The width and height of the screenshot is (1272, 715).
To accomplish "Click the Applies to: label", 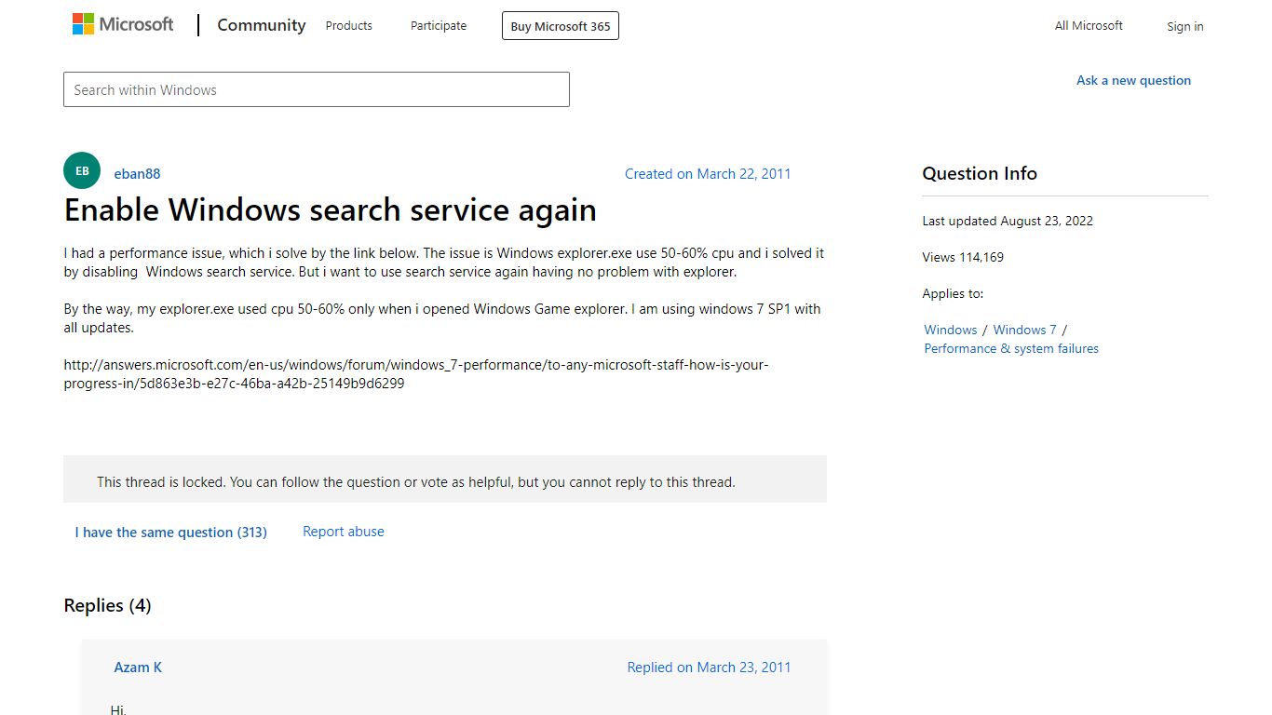I will [x=953, y=293].
